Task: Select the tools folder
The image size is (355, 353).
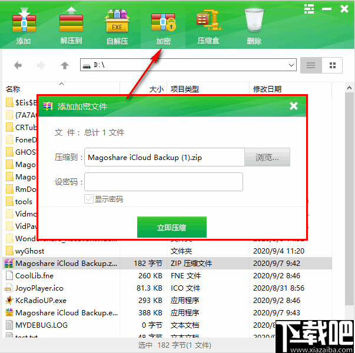Action: pyautogui.click(x=24, y=202)
